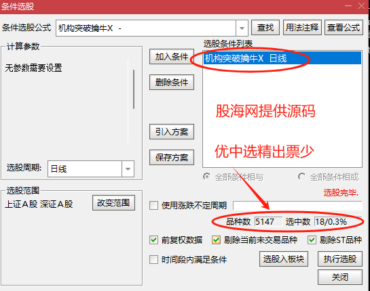Screen dimensions: 370x291
Task: Click 改变范围 to change range
Action: click(x=113, y=202)
